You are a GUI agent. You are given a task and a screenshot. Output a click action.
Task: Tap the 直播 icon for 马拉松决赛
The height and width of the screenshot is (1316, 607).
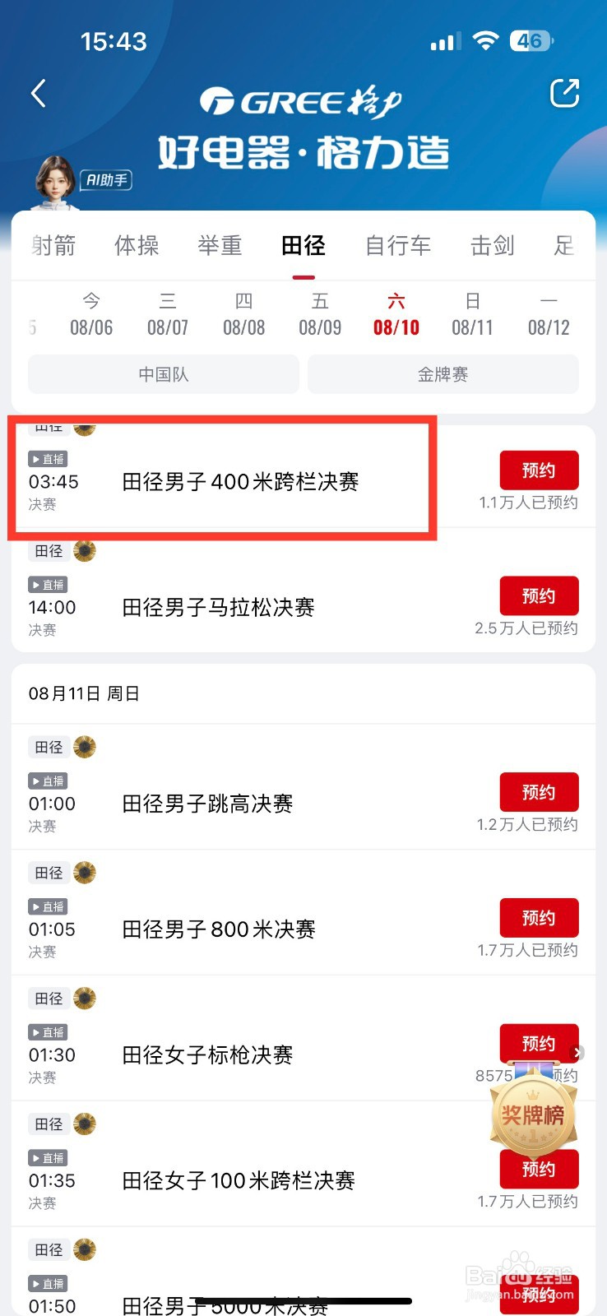point(48,585)
